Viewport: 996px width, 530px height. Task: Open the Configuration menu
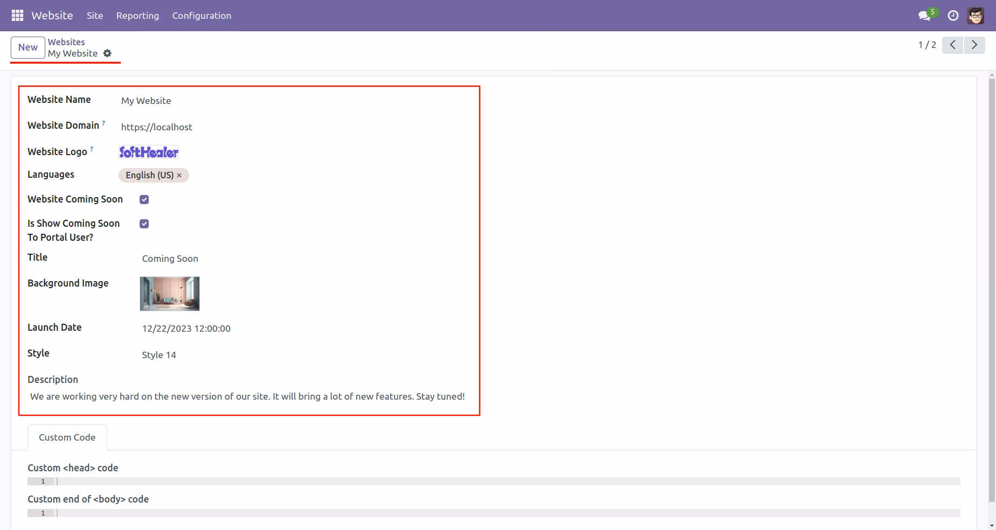coord(202,16)
